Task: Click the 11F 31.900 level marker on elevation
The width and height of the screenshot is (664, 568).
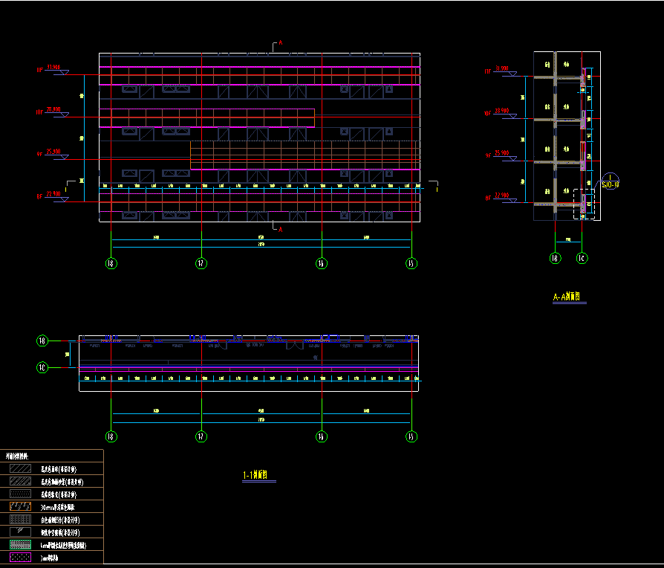Action: (53, 70)
